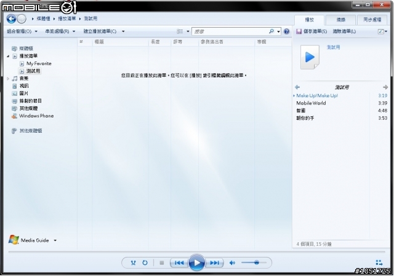Clear the list with 清除清單(L)

pos(344,31)
